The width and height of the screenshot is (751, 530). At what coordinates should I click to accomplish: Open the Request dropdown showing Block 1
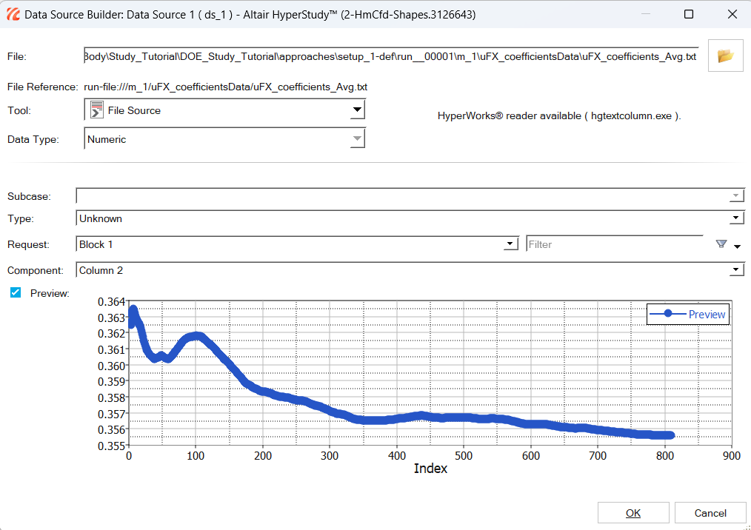(510, 244)
